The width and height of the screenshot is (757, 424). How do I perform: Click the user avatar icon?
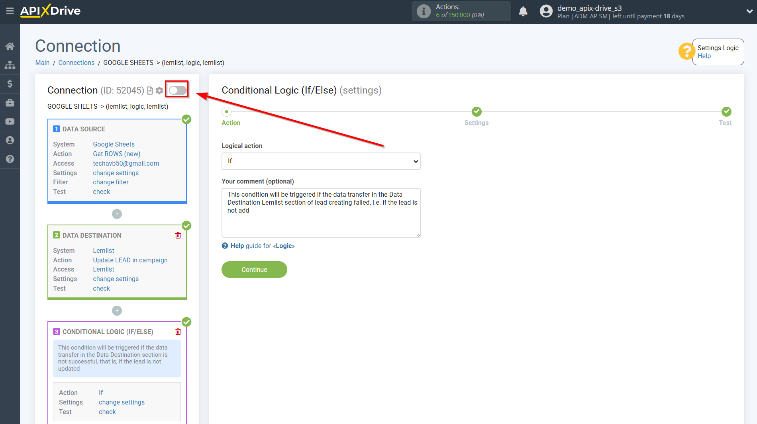[x=546, y=11]
